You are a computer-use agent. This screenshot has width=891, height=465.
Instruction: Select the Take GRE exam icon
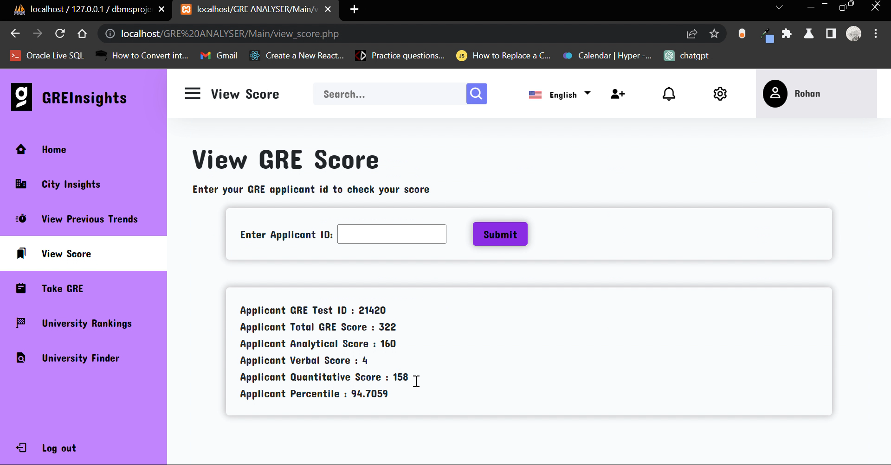click(21, 288)
